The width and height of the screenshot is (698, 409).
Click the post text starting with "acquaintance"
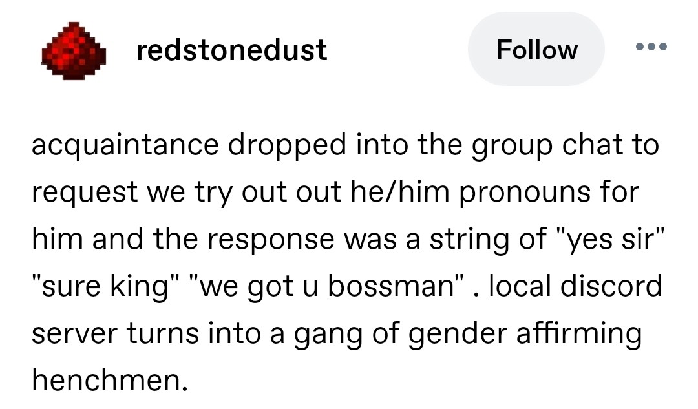346,145
